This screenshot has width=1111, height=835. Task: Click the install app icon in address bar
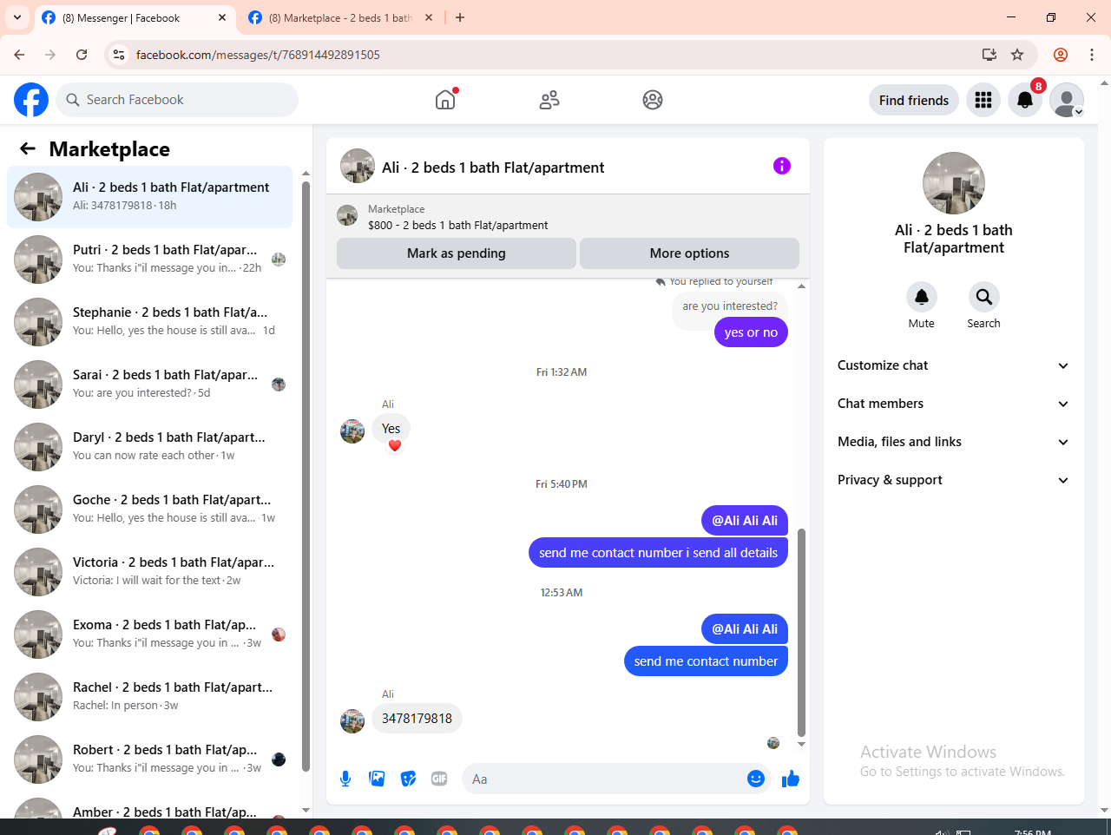pos(989,55)
